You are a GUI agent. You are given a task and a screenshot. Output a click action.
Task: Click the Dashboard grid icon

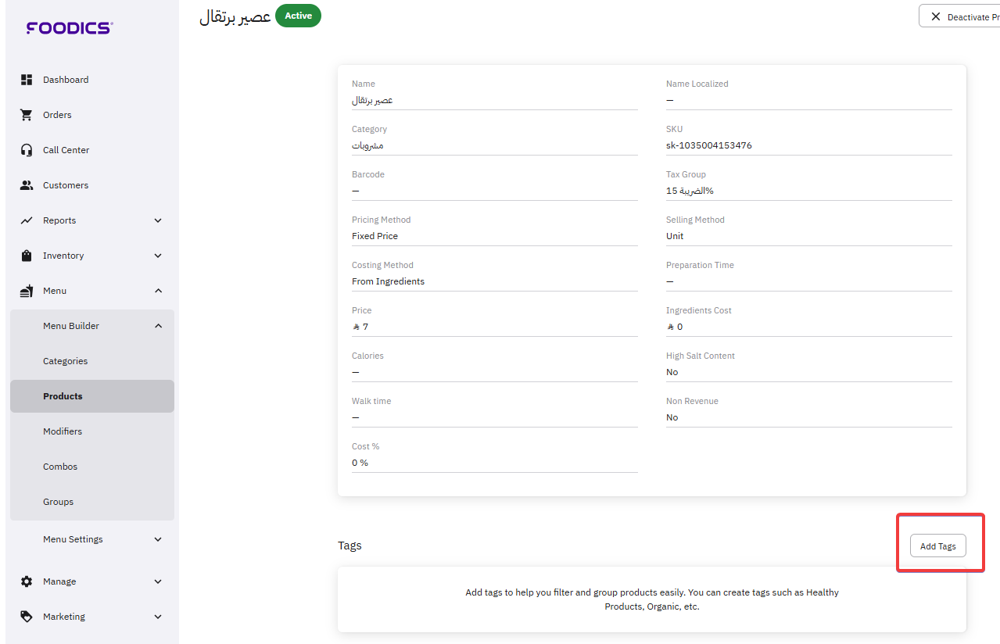click(27, 80)
